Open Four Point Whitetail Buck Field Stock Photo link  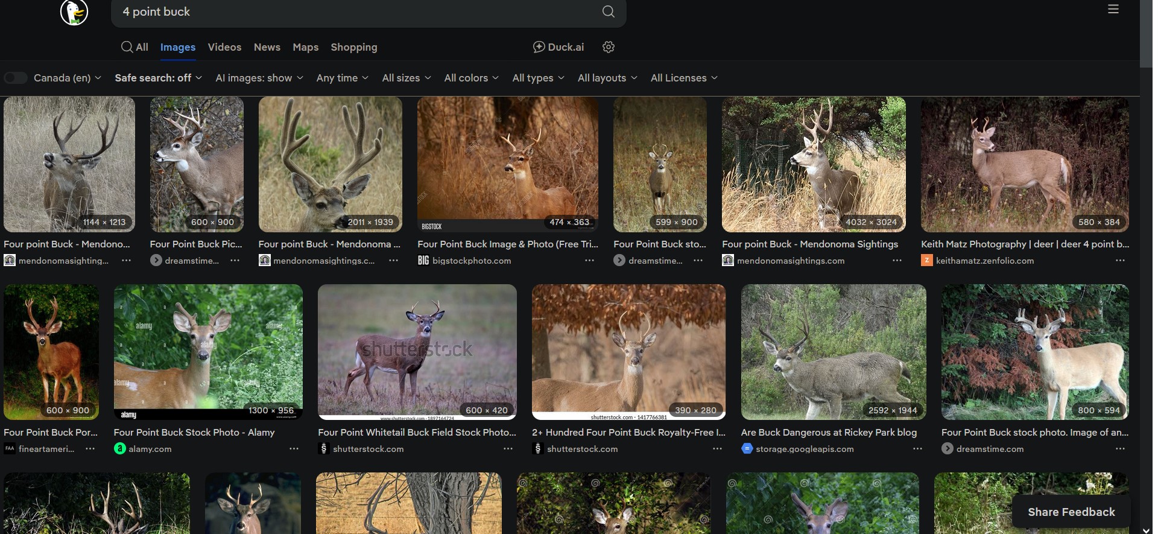[x=417, y=432]
